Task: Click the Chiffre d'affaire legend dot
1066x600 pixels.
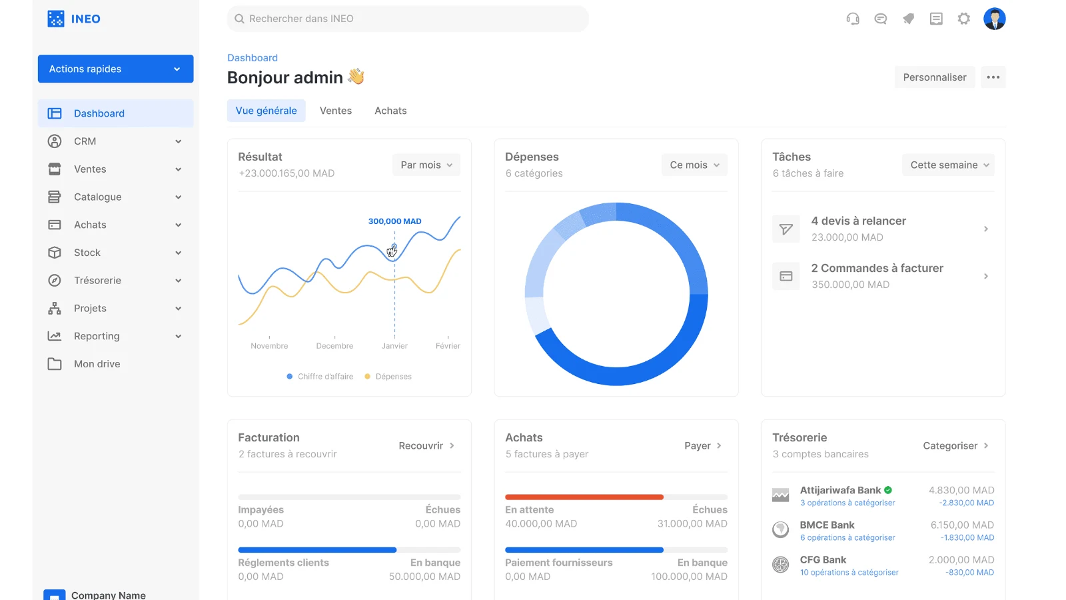Action: pos(290,377)
